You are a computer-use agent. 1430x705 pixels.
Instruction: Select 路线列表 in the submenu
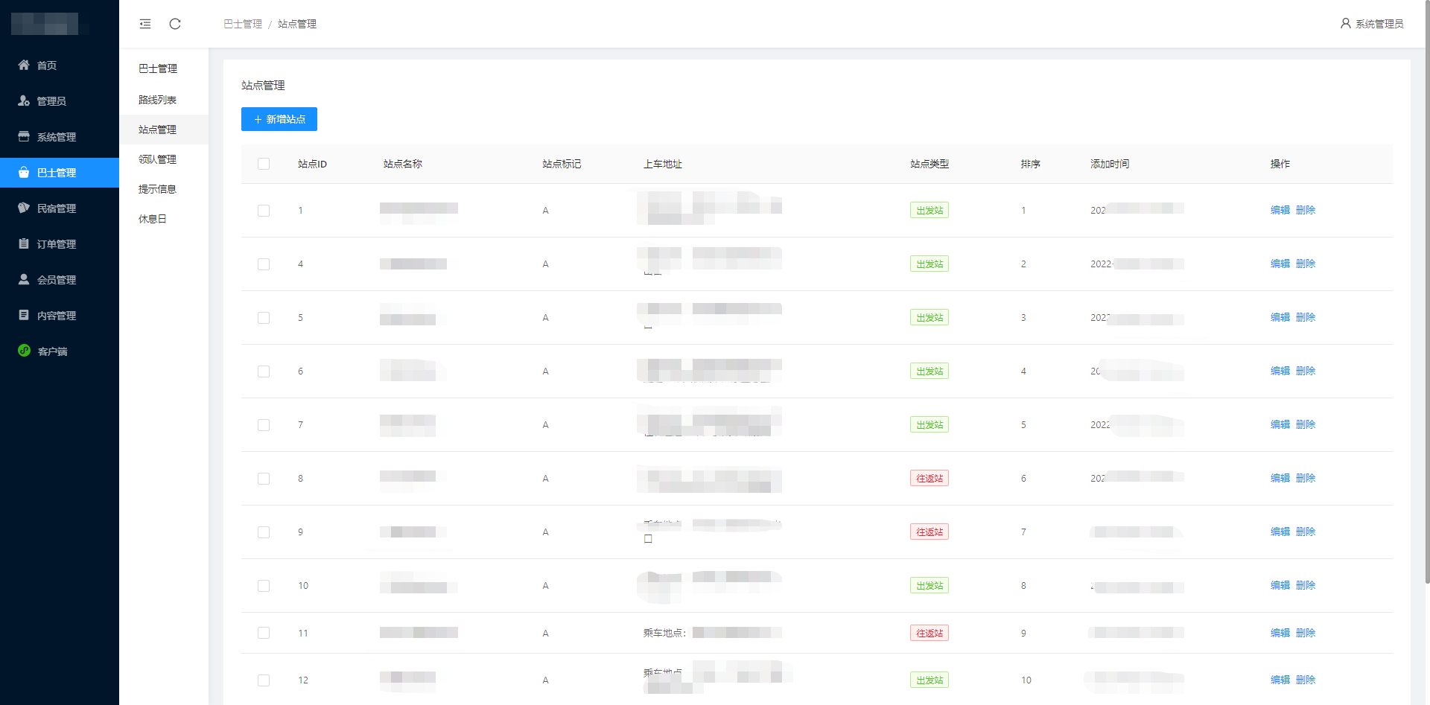point(164,100)
